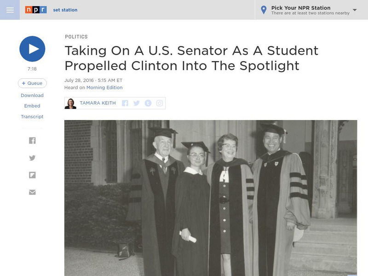Open the Morning Edition program link
368x276 pixels.
pyautogui.click(x=104, y=87)
